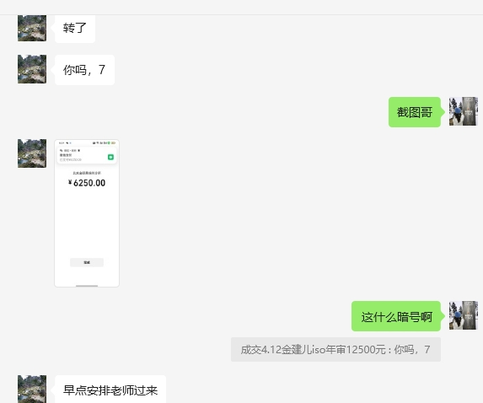Tap your avatar next to "这什么暗号啊"

[464, 315]
